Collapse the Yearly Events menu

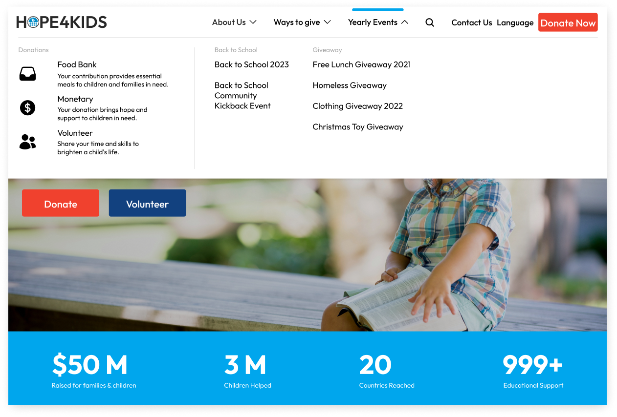point(378,22)
